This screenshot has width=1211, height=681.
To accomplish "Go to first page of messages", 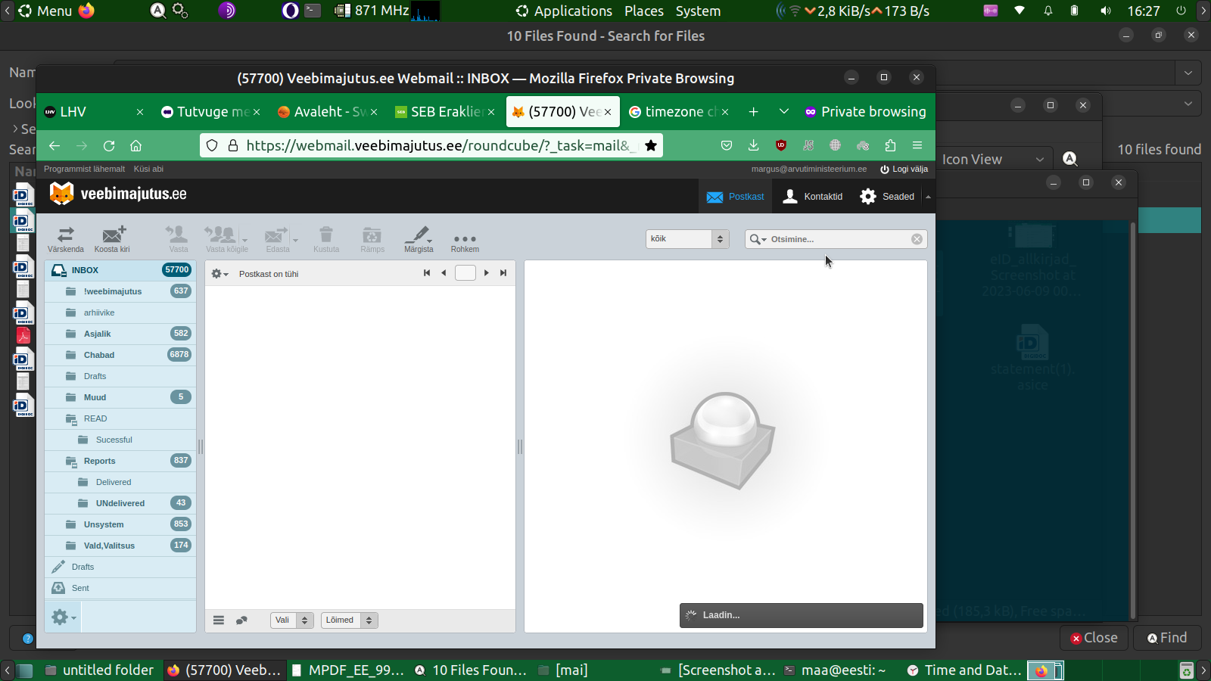I will coord(427,273).
